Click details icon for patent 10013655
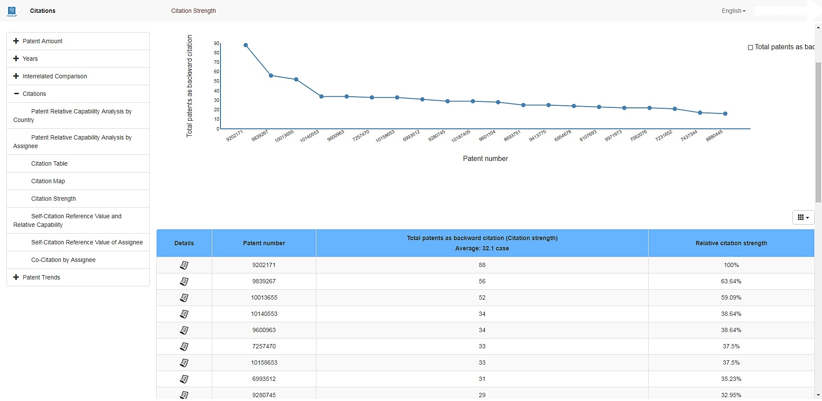 click(184, 298)
